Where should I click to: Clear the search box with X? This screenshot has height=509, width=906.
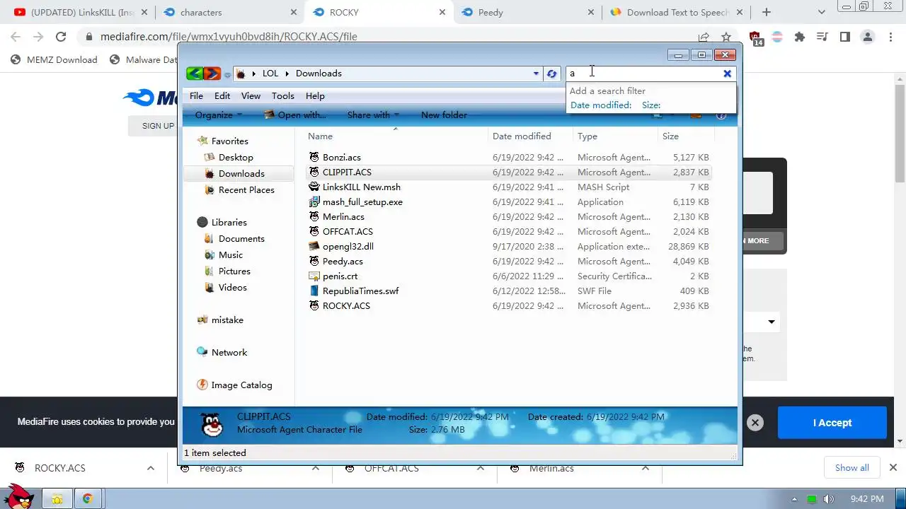coord(727,74)
